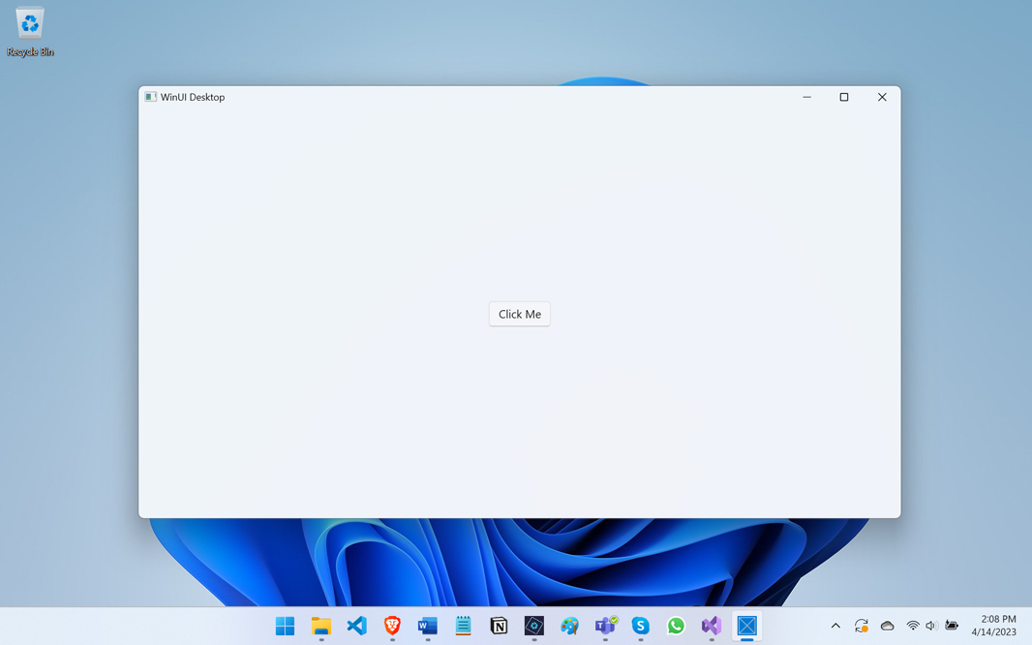Minimize the WinUI Desktop window

click(806, 97)
